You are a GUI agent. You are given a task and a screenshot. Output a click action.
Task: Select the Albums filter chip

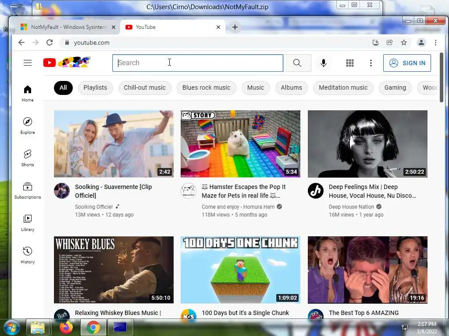click(x=292, y=87)
